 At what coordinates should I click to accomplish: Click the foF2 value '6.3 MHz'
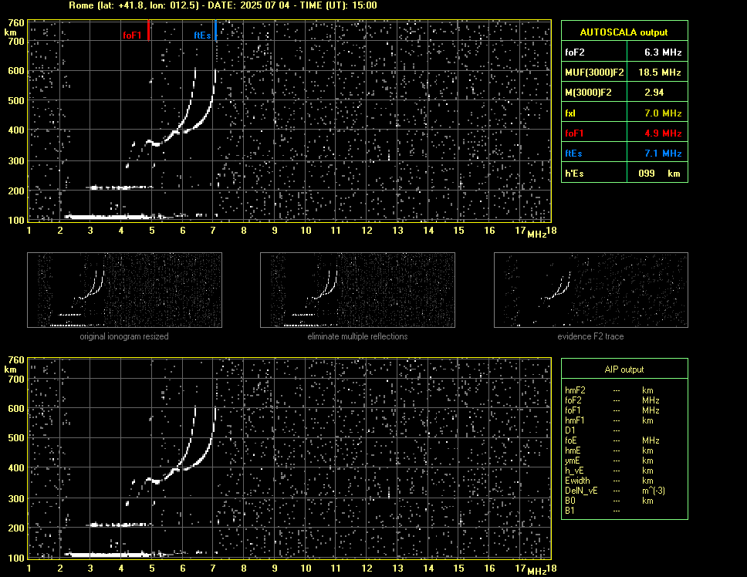pos(663,52)
